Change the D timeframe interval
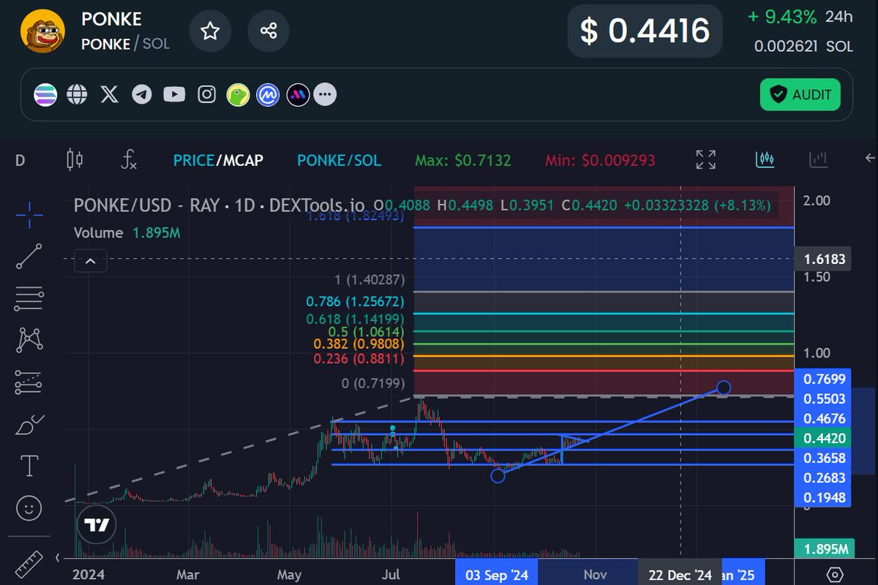 (x=20, y=159)
